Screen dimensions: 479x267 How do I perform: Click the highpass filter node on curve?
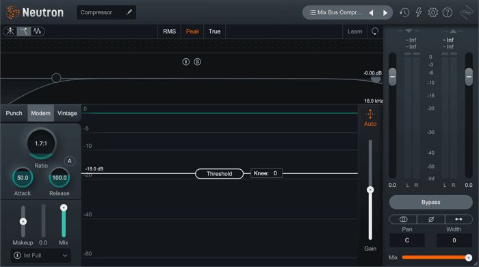tap(56, 78)
